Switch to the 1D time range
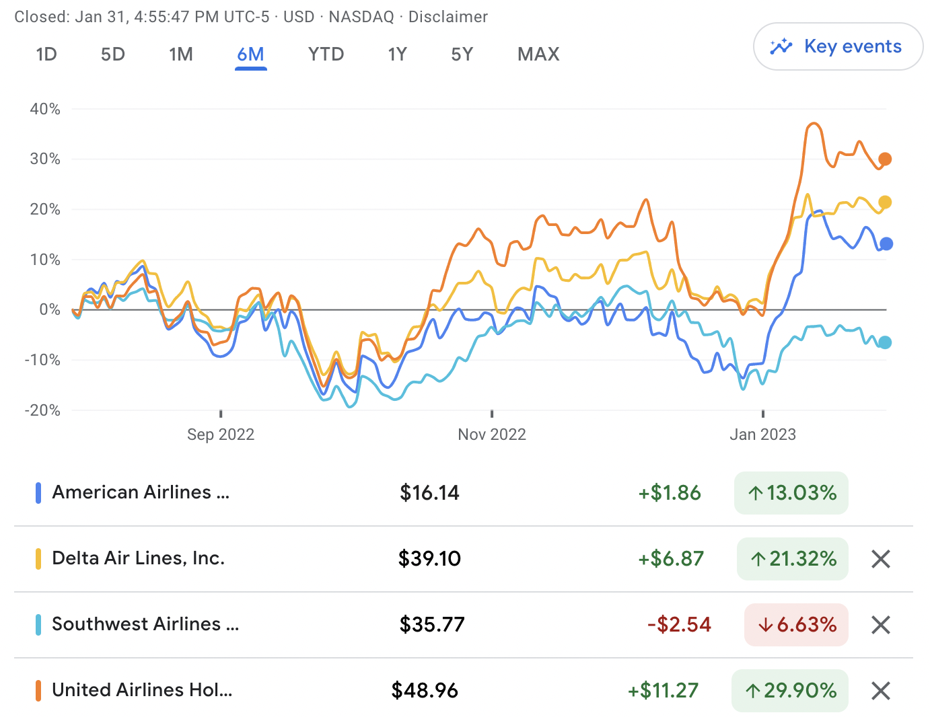The width and height of the screenshot is (930, 717). click(46, 54)
